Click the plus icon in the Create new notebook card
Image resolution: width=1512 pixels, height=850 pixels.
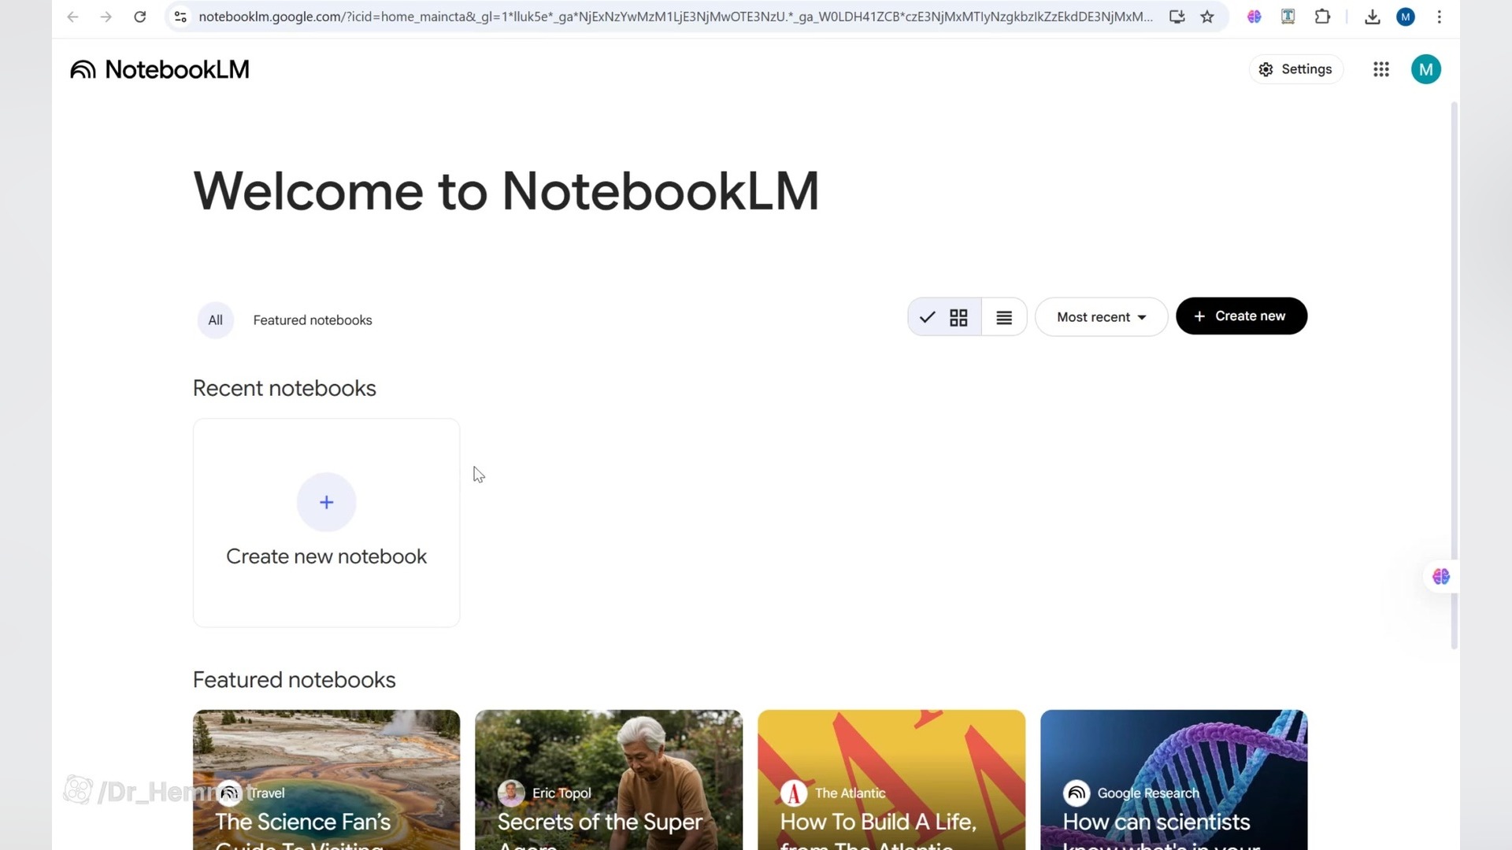(x=326, y=502)
